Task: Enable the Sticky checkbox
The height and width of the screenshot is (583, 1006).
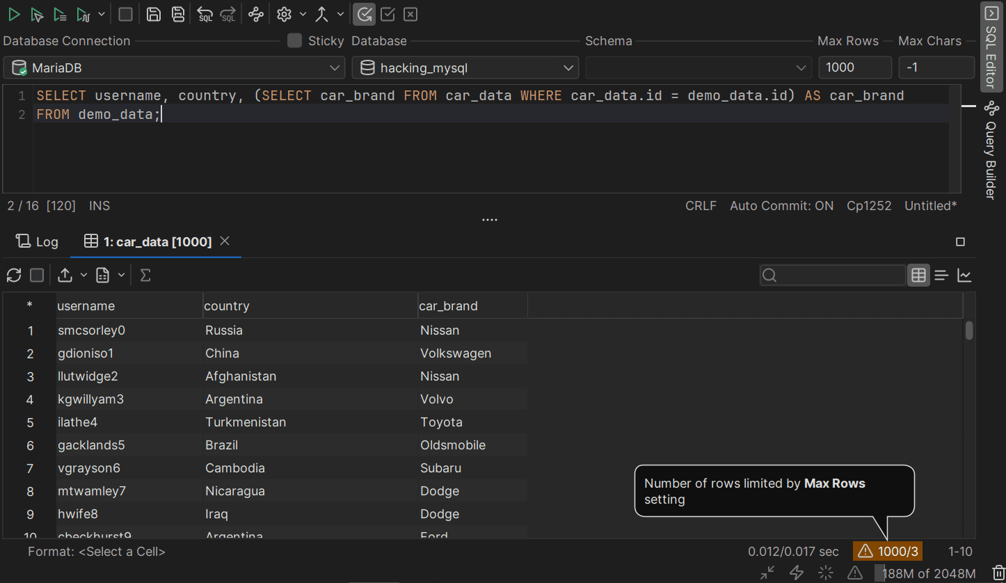Action: click(293, 40)
